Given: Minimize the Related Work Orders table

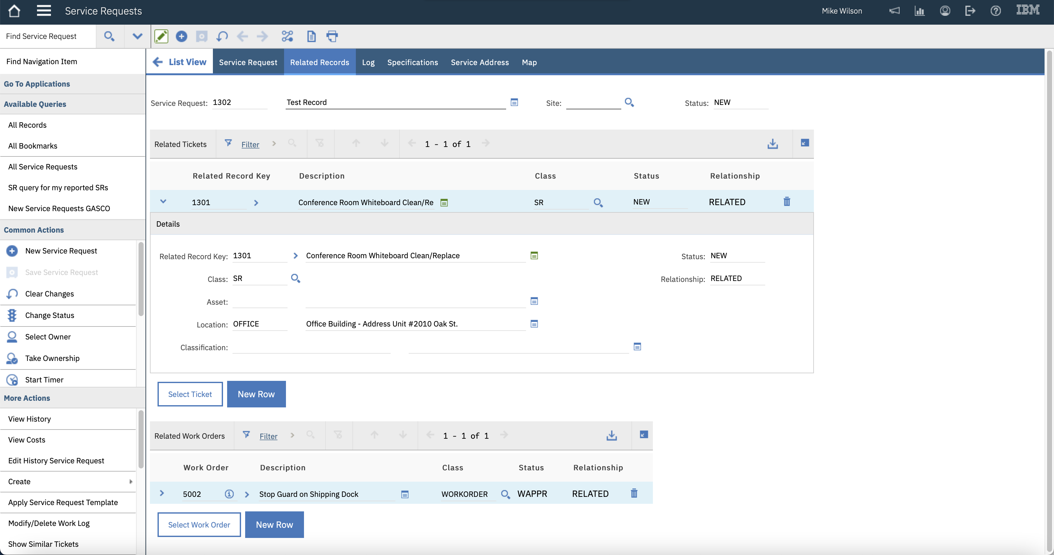Looking at the screenshot, I should [x=643, y=435].
